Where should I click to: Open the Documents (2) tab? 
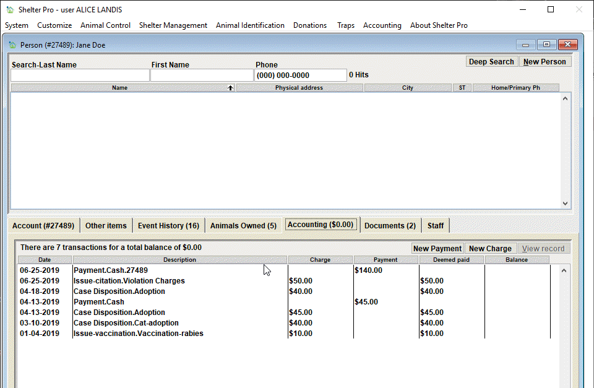point(390,226)
